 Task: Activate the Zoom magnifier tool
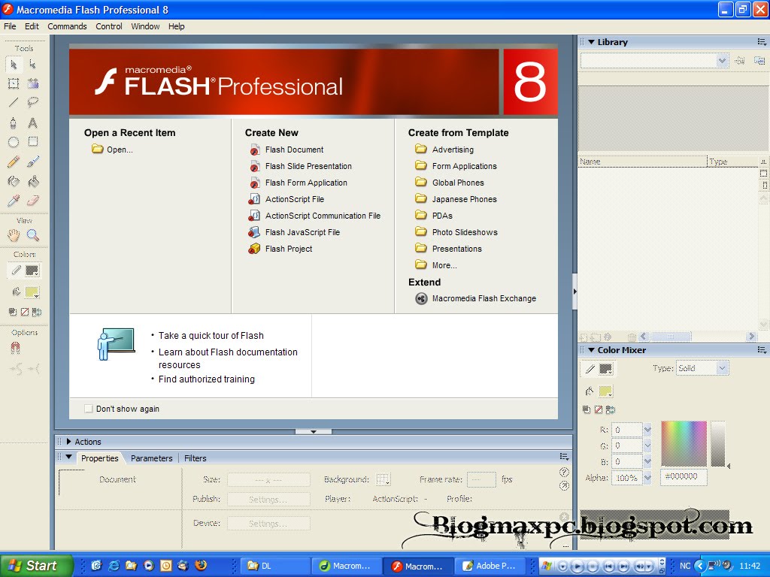point(33,235)
